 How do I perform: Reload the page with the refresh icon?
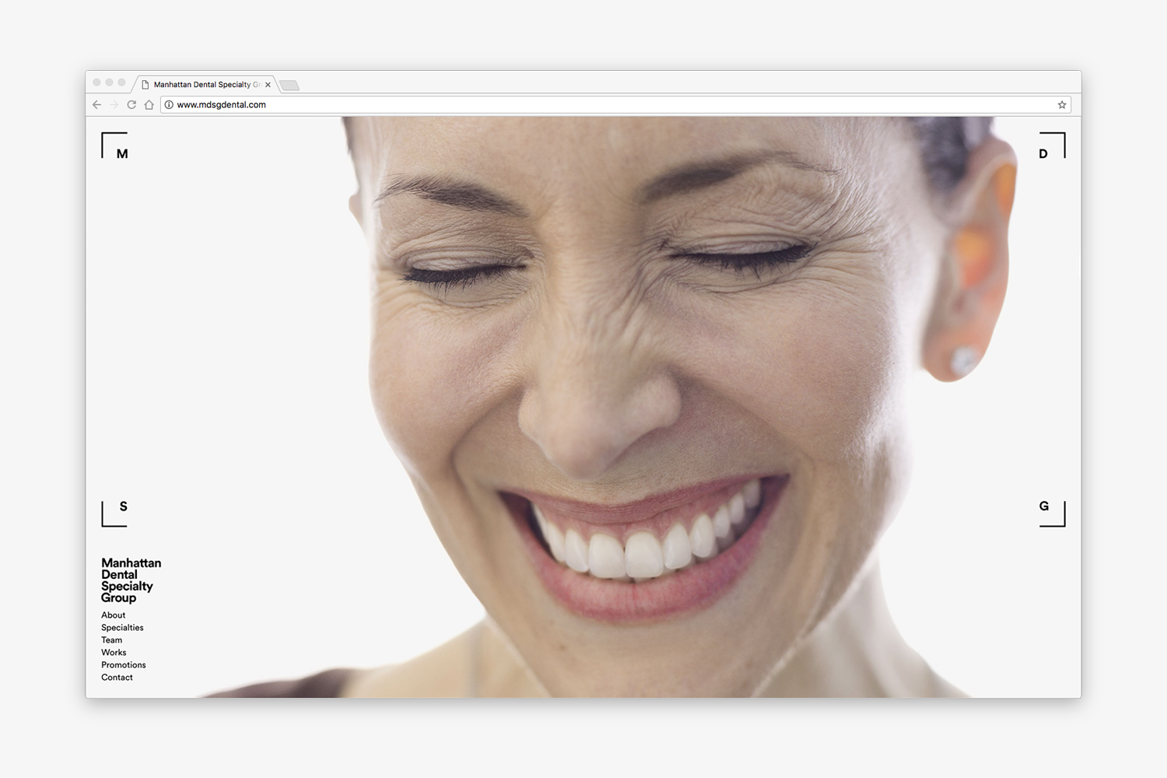(131, 104)
